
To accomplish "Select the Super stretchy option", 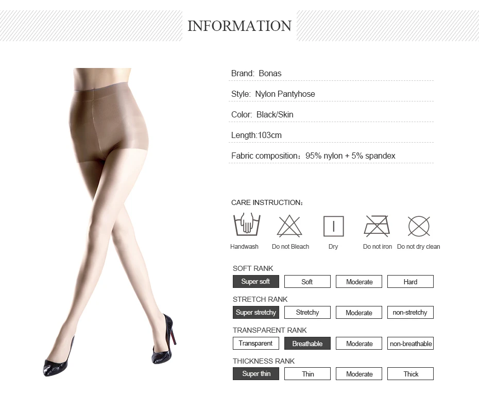I will pyautogui.click(x=255, y=313).
